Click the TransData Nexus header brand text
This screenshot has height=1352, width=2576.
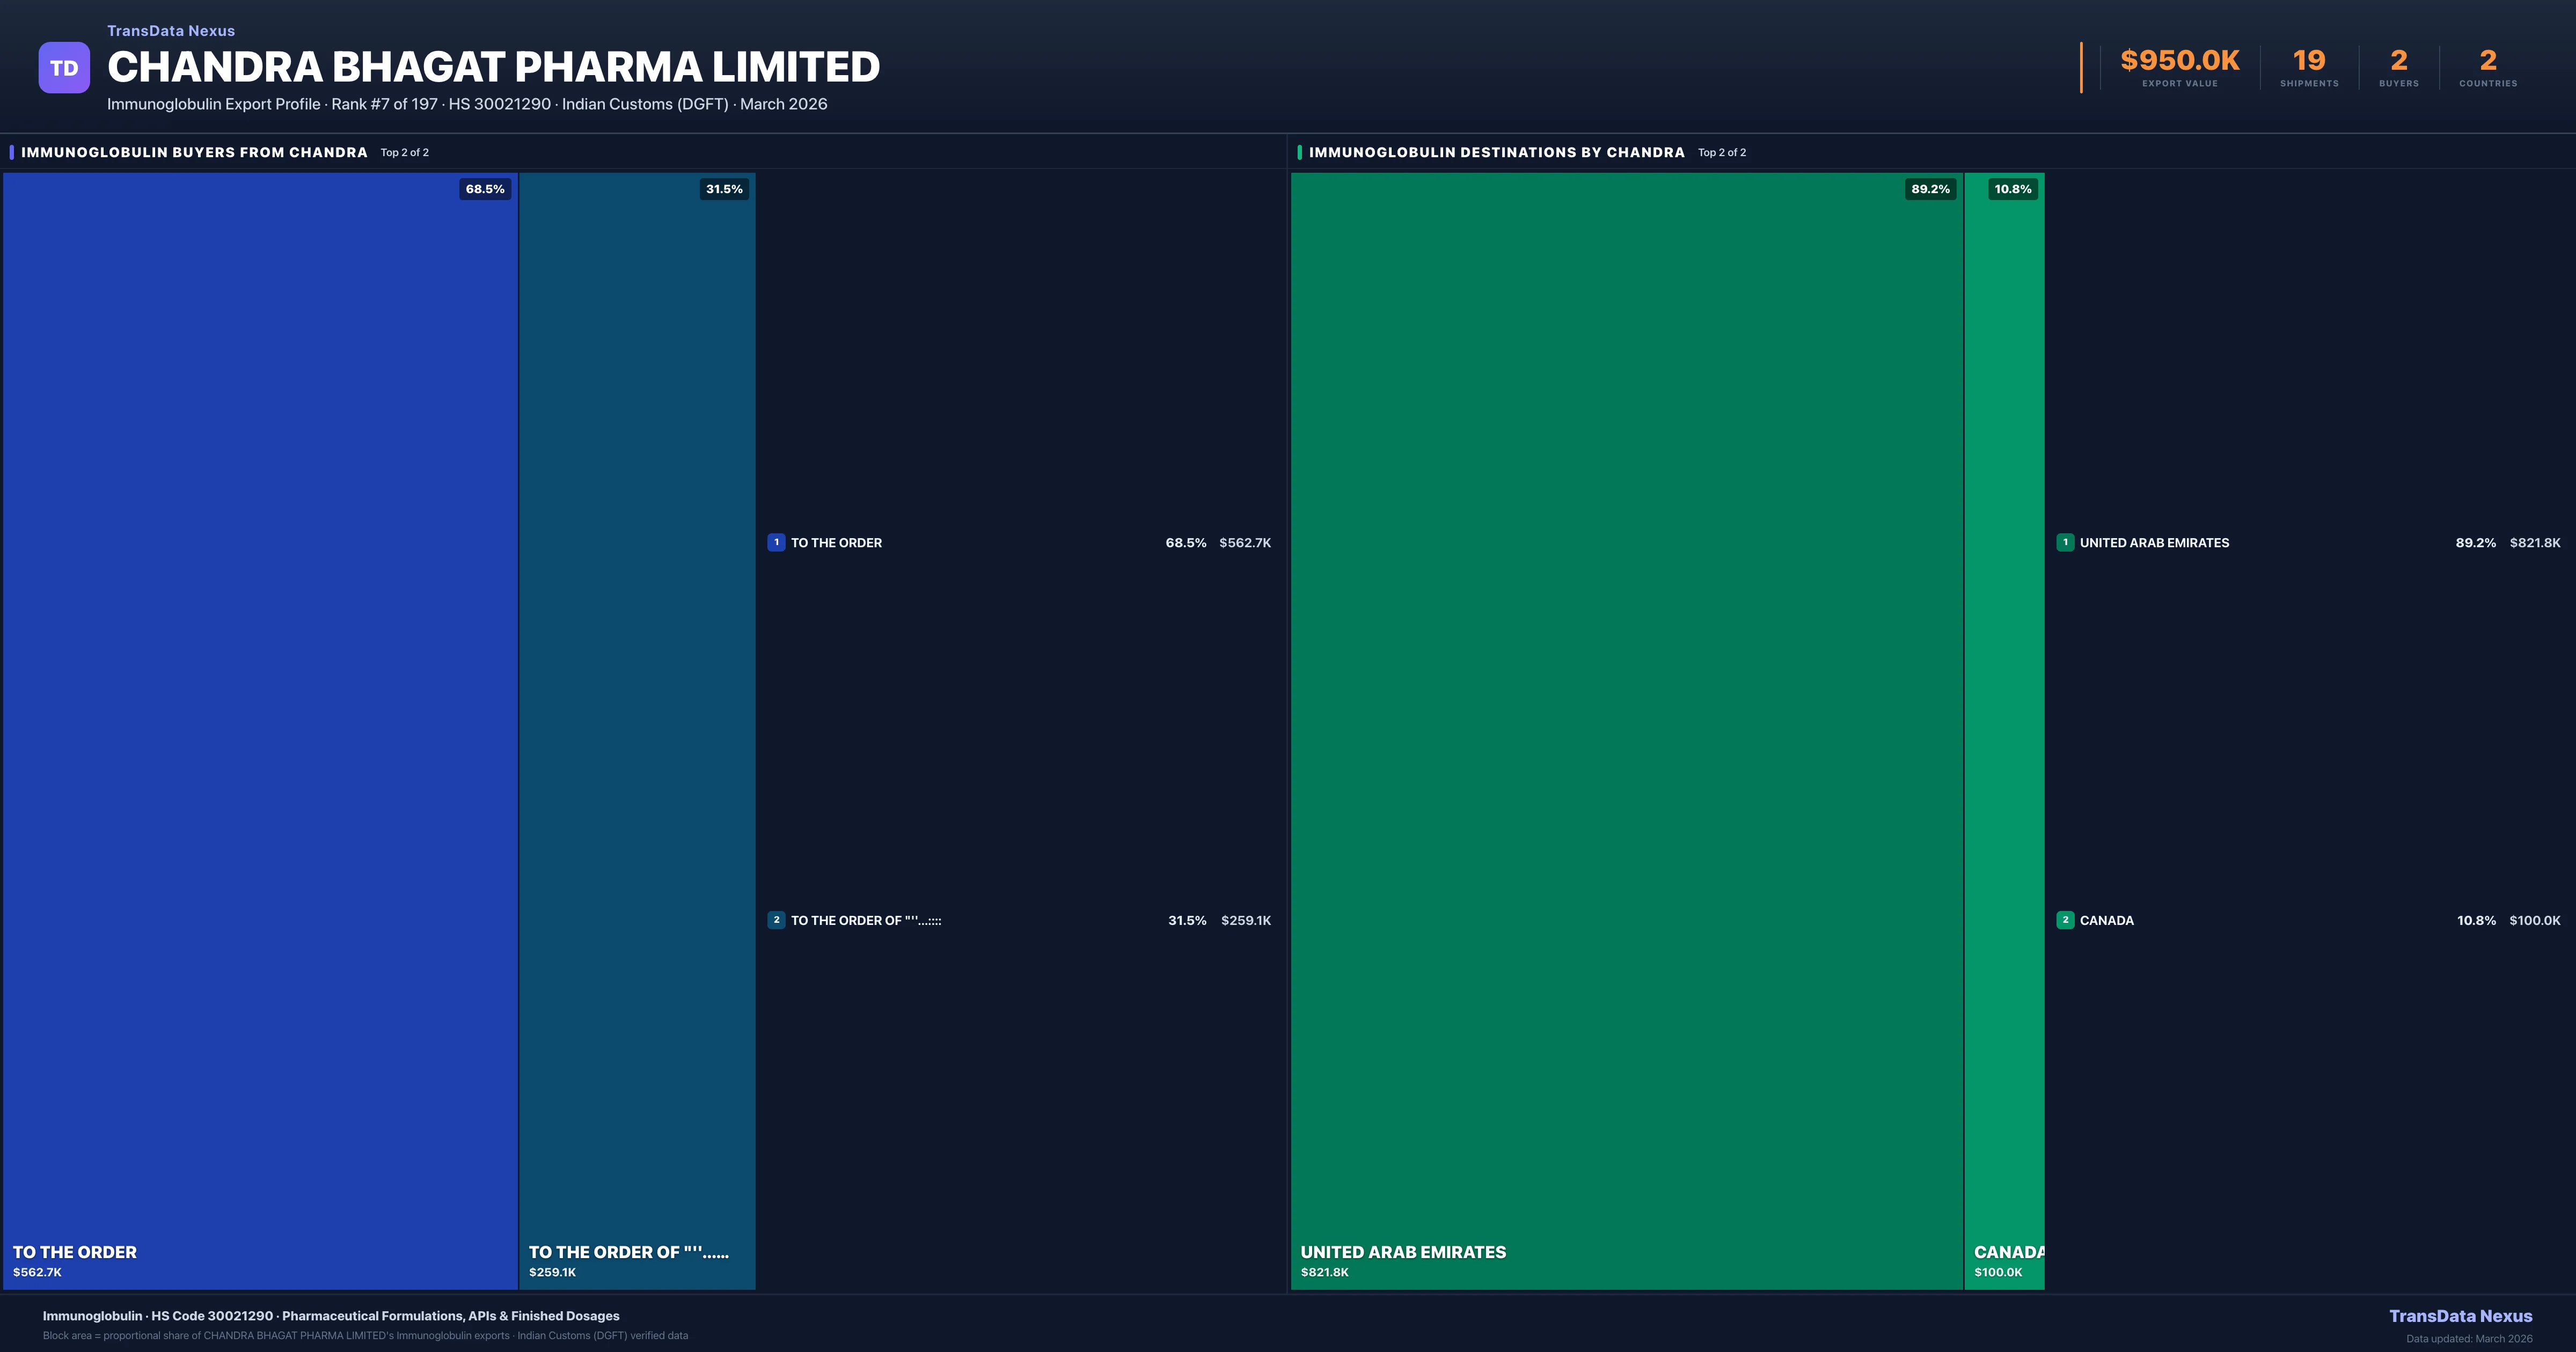pos(171,31)
